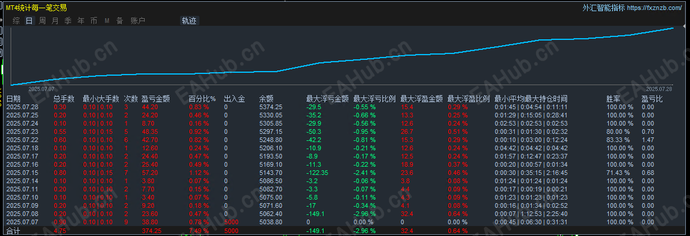Click the 外汇智能指标 title text
The image size is (690, 236).
coord(604,8)
